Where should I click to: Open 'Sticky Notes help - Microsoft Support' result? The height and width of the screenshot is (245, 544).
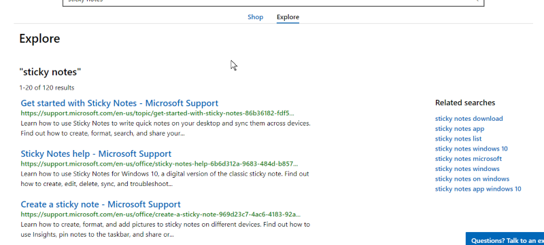pos(96,153)
